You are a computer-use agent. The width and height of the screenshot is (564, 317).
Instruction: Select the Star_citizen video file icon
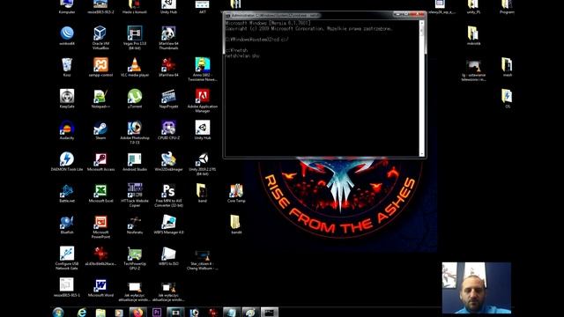(202, 260)
